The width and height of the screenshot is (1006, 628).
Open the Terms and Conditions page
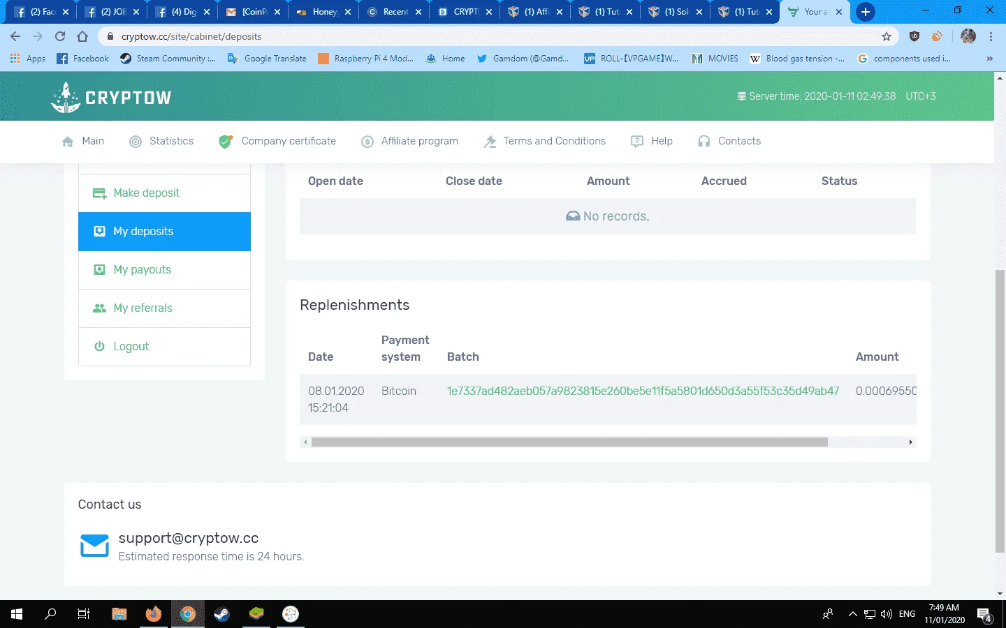(555, 141)
